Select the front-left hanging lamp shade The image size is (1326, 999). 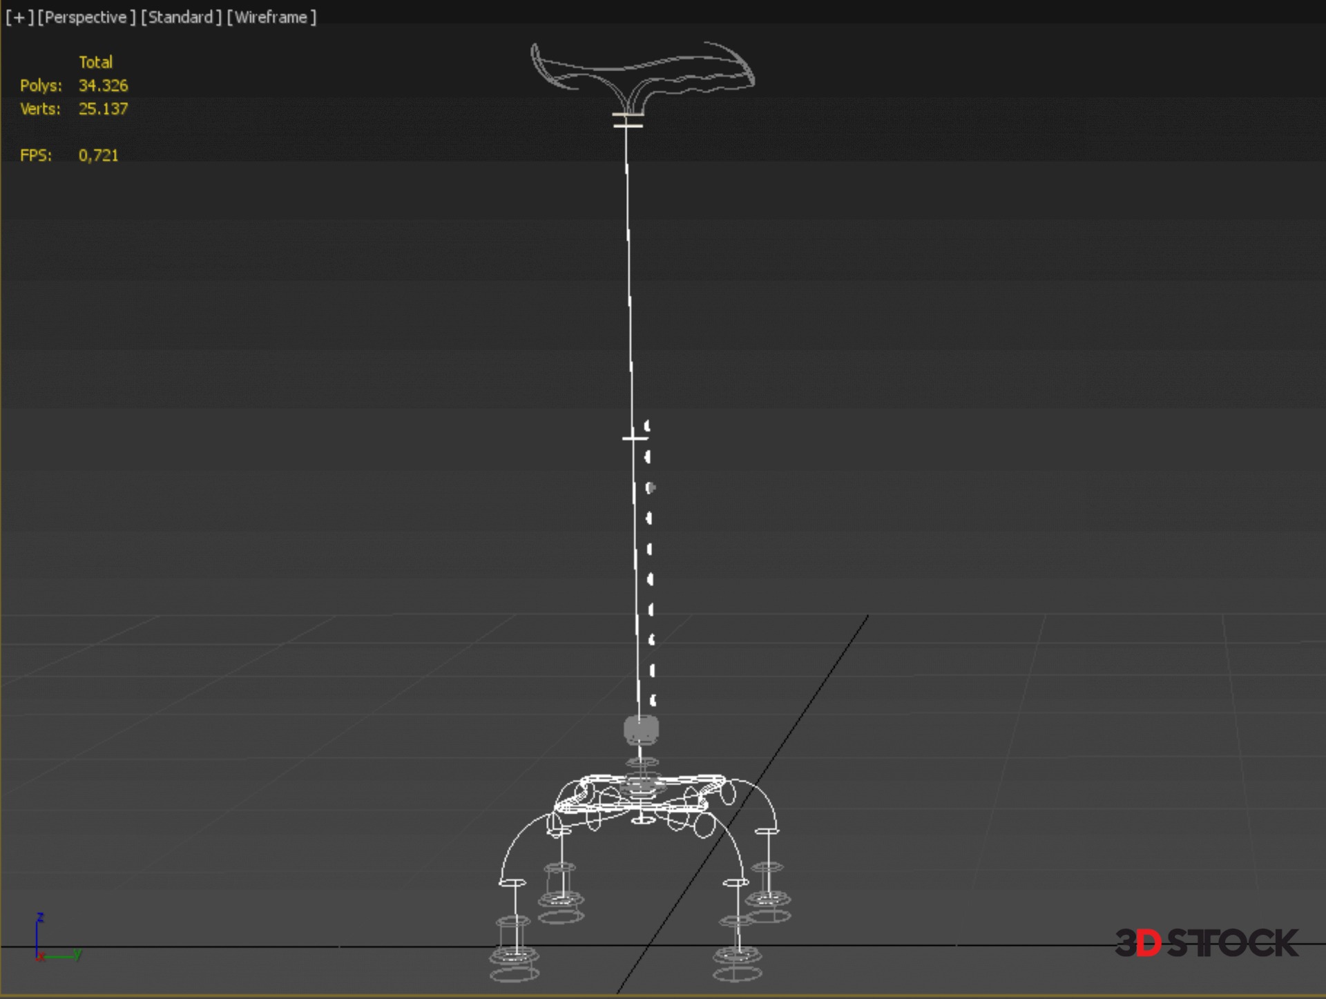click(514, 956)
